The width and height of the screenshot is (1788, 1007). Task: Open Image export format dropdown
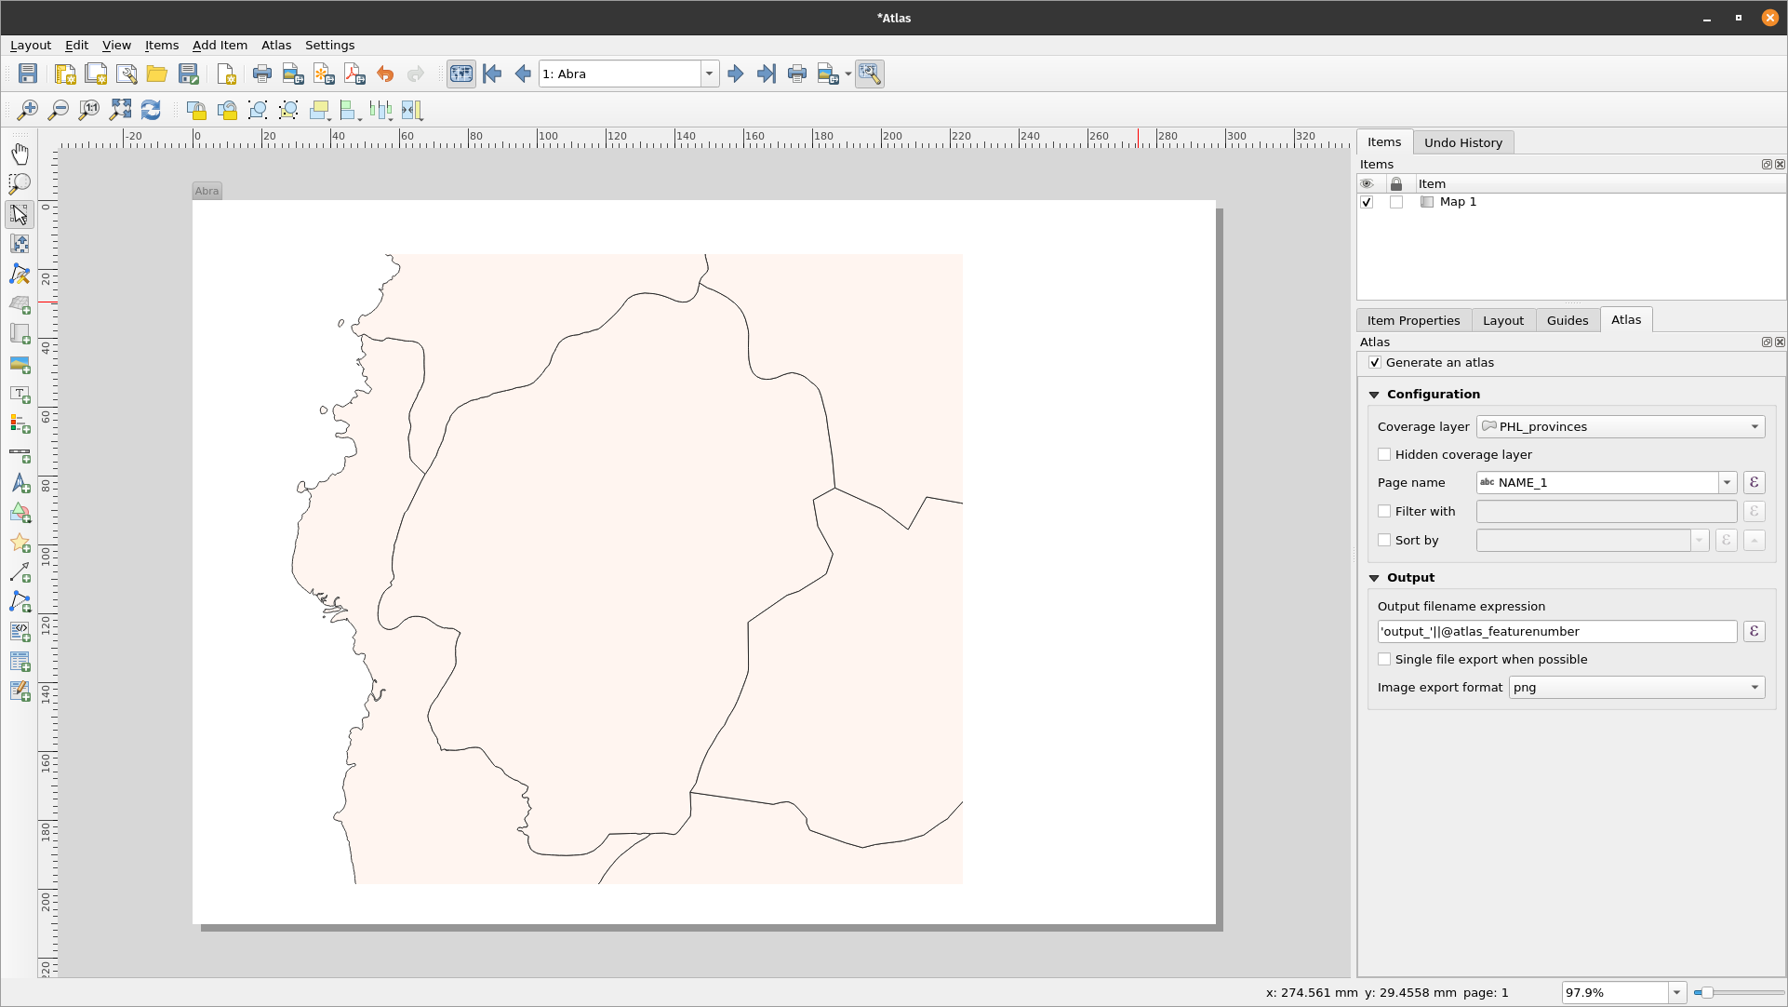tap(1635, 688)
